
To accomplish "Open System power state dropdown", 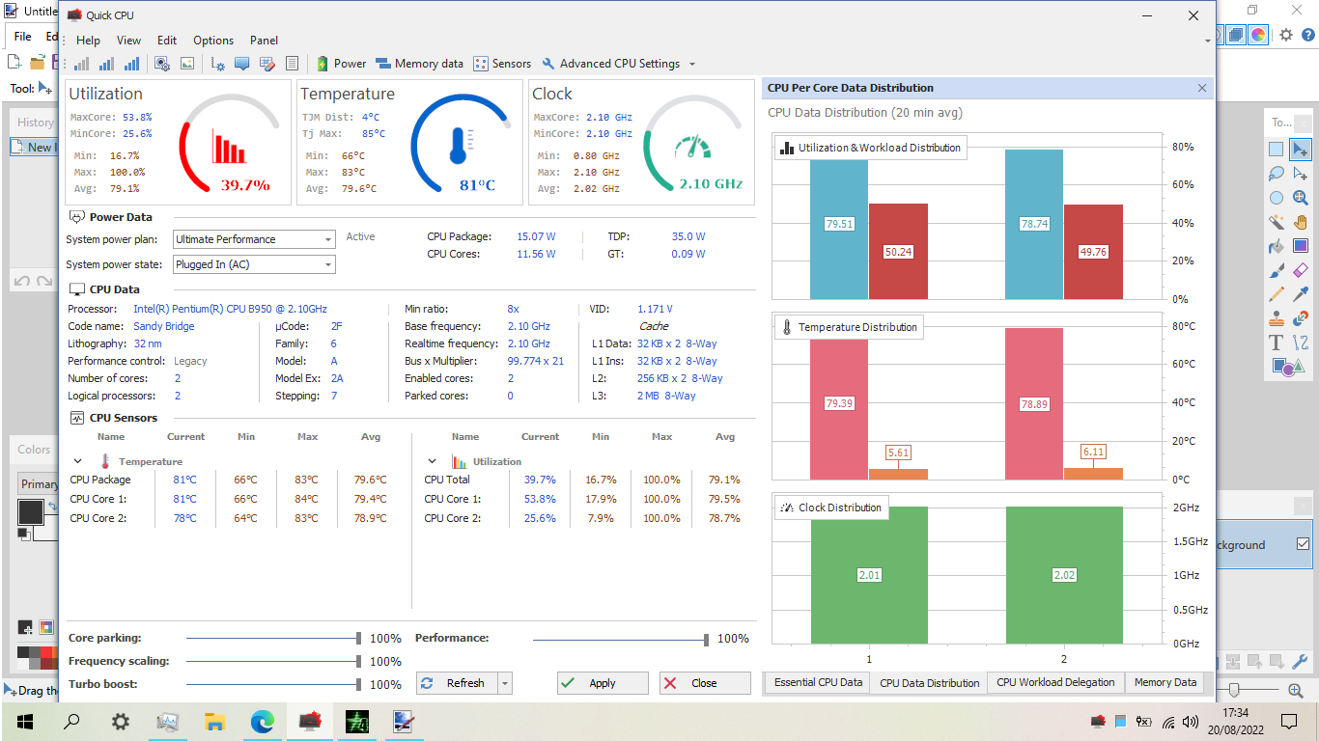I will click(254, 264).
